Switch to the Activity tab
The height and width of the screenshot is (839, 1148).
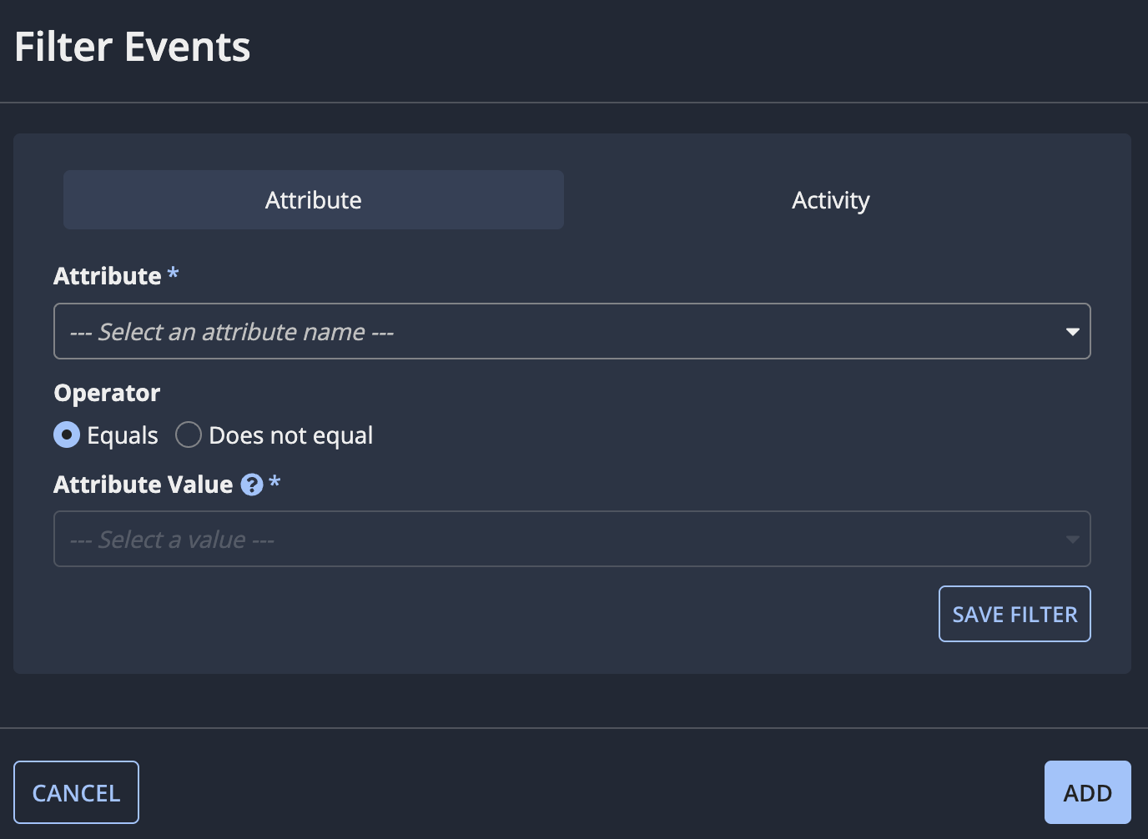tap(831, 200)
